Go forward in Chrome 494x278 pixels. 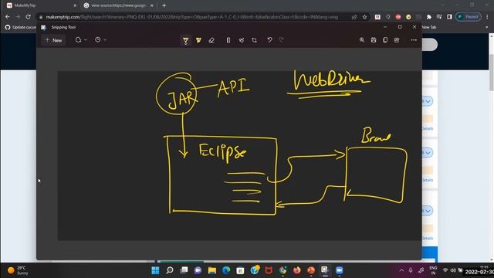pyautogui.click(x=18, y=17)
